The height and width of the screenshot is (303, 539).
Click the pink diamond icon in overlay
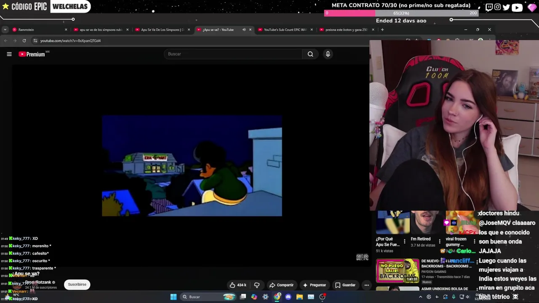531,7
